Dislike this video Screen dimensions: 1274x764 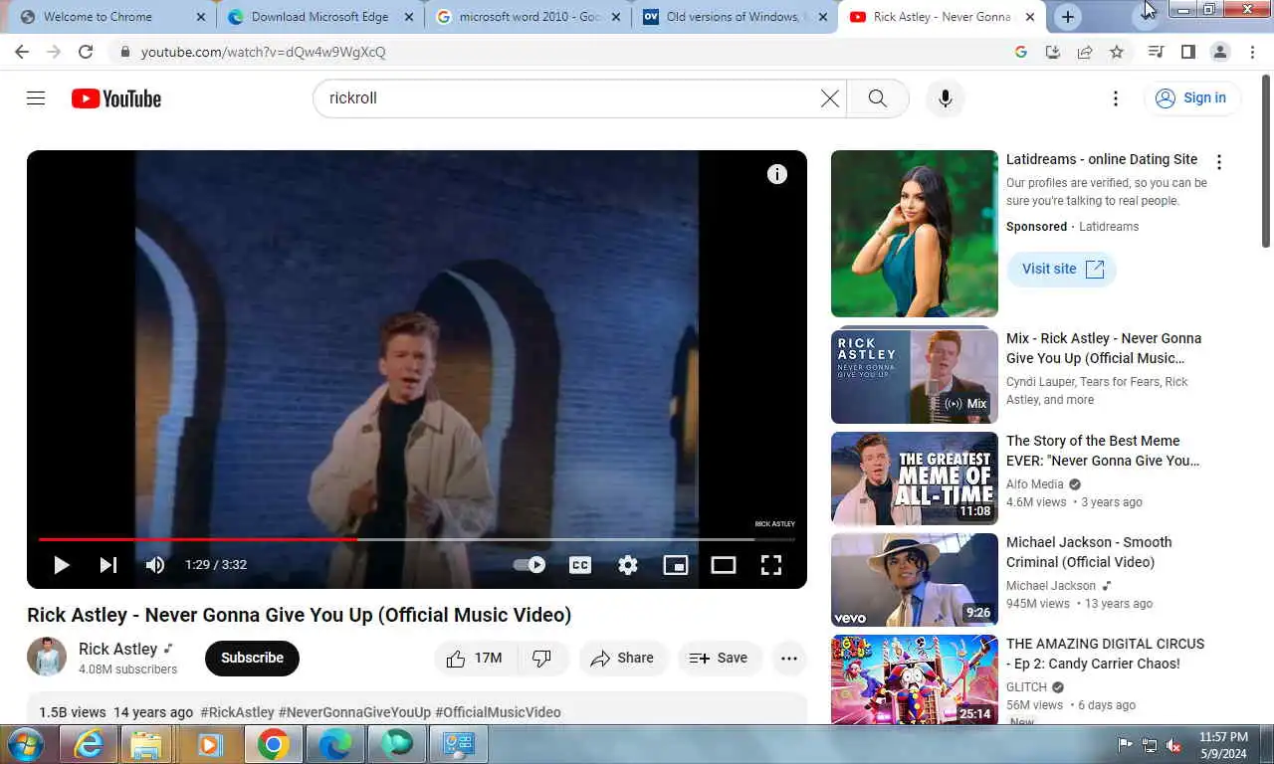(x=542, y=658)
